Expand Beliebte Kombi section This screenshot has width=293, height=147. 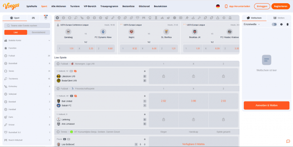[27, 40]
